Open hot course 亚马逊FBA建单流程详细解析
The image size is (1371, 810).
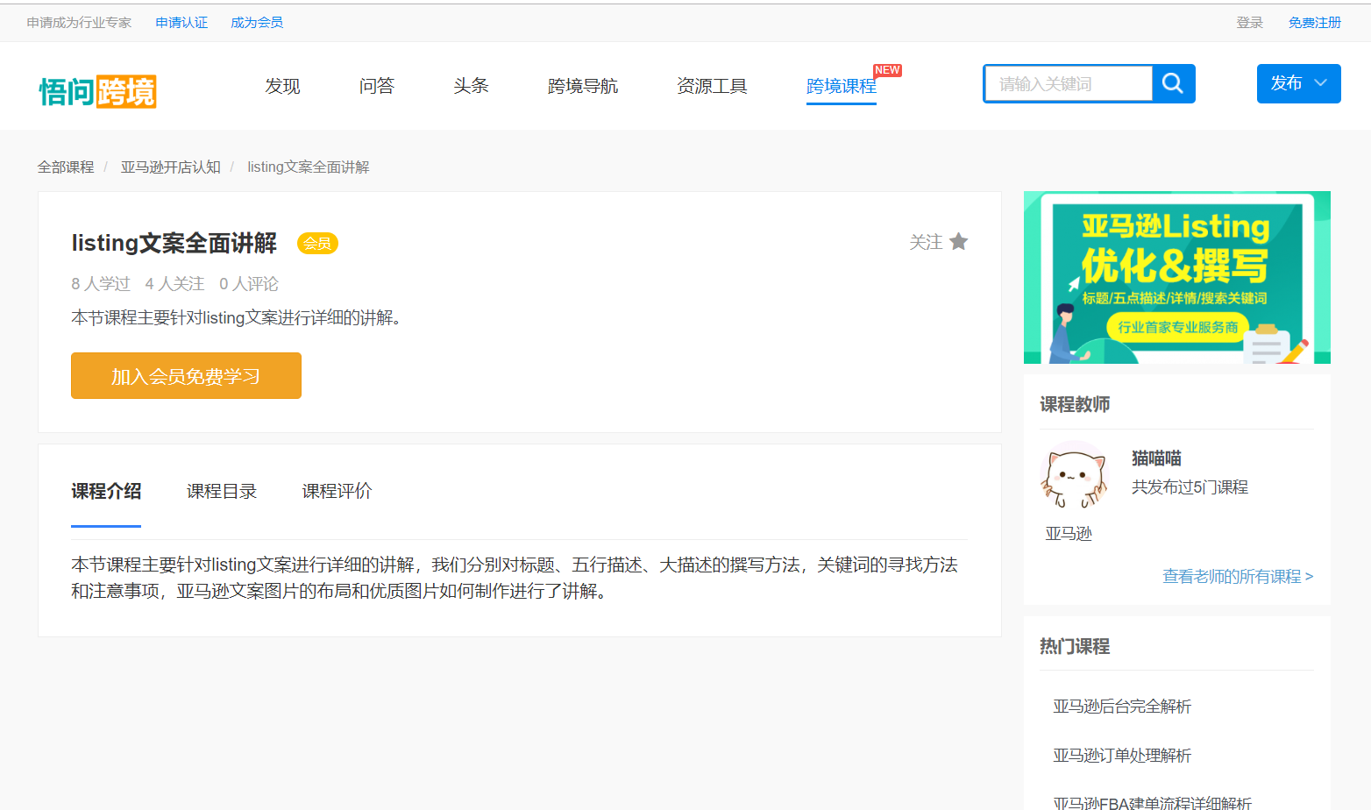(1152, 803)
